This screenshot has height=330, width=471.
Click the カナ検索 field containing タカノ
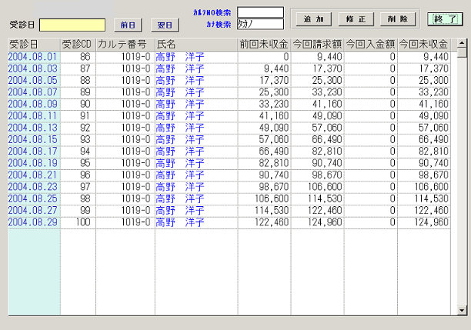coord(260,25)
